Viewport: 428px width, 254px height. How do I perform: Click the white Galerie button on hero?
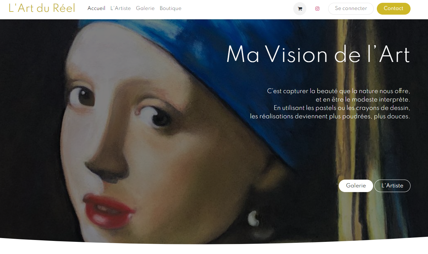click(x=356, y=186)
